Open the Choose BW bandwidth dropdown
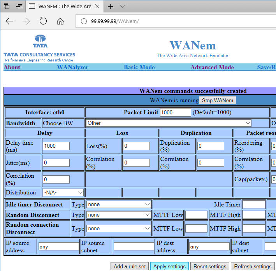 tap(169, 123)
